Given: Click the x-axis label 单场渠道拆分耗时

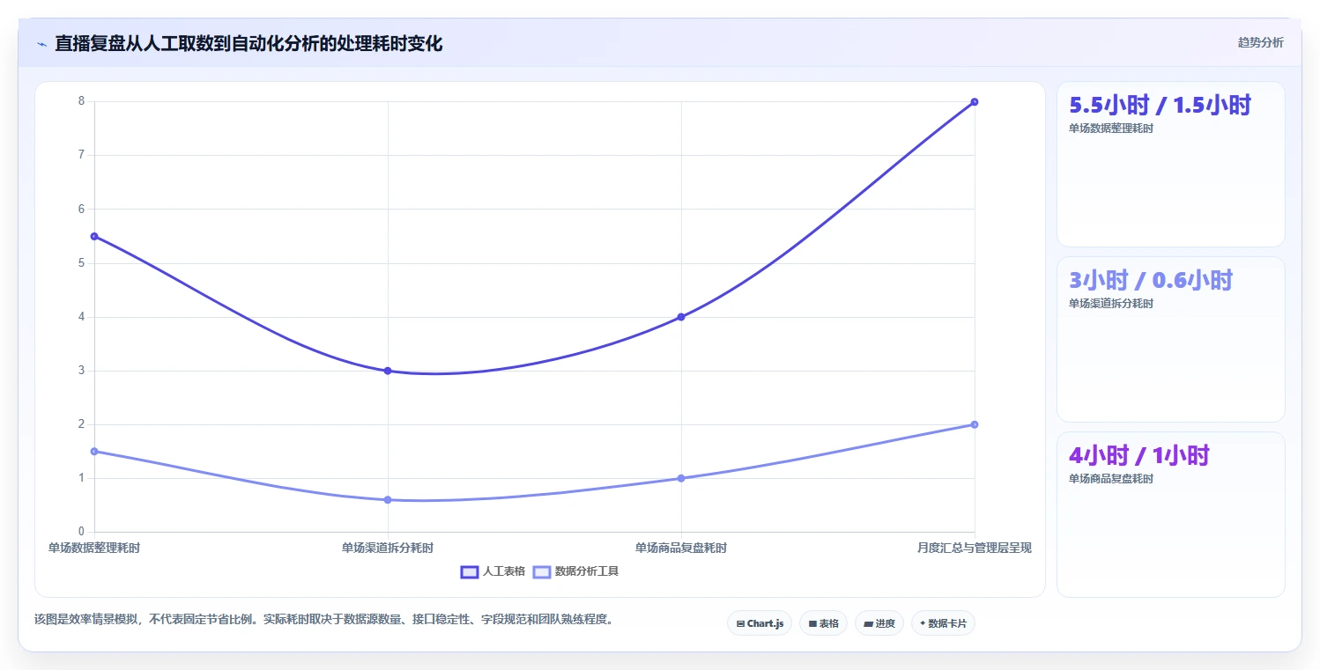Looking at the screenshot, I should pos(388,548).
